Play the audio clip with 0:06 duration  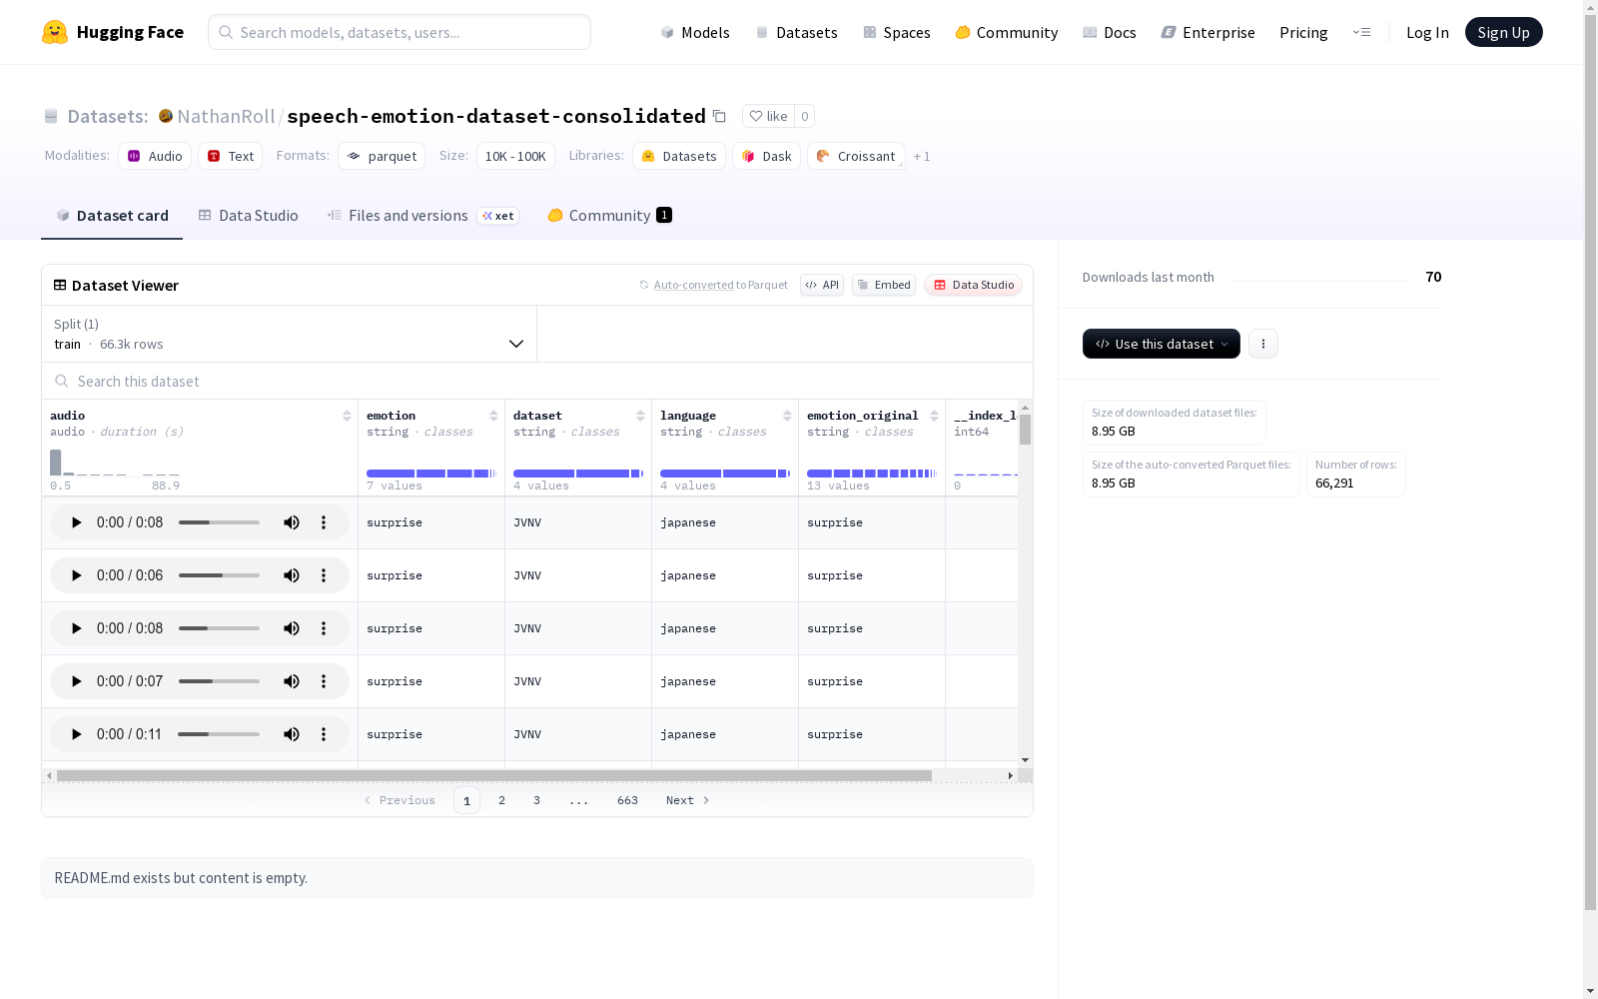pos(77,575)
